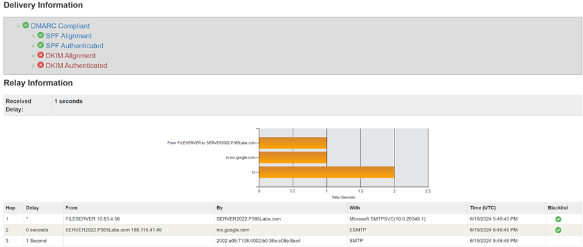Open the SPF Alignment link
This screenshot has height=247, width=583.
69,36
